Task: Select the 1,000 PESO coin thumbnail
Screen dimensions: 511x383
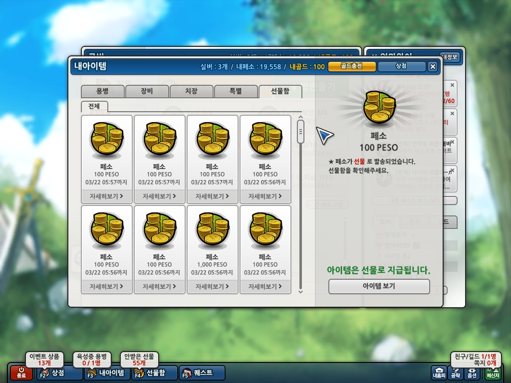Action: point(212,229)
